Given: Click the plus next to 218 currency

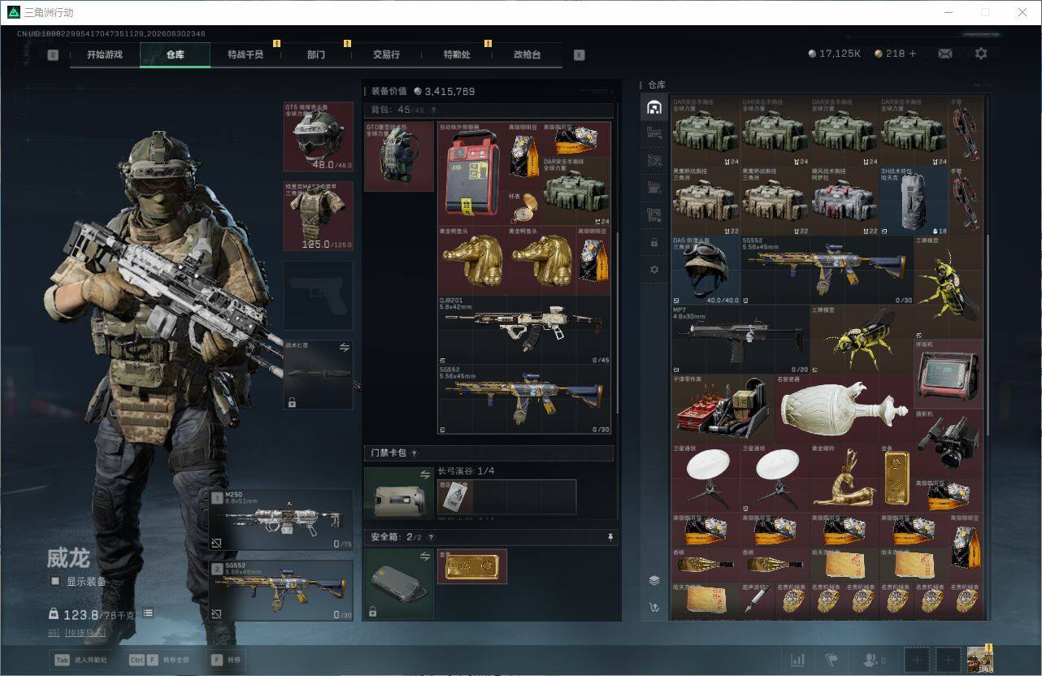Looking at the screenshot, I should (912, 54).
